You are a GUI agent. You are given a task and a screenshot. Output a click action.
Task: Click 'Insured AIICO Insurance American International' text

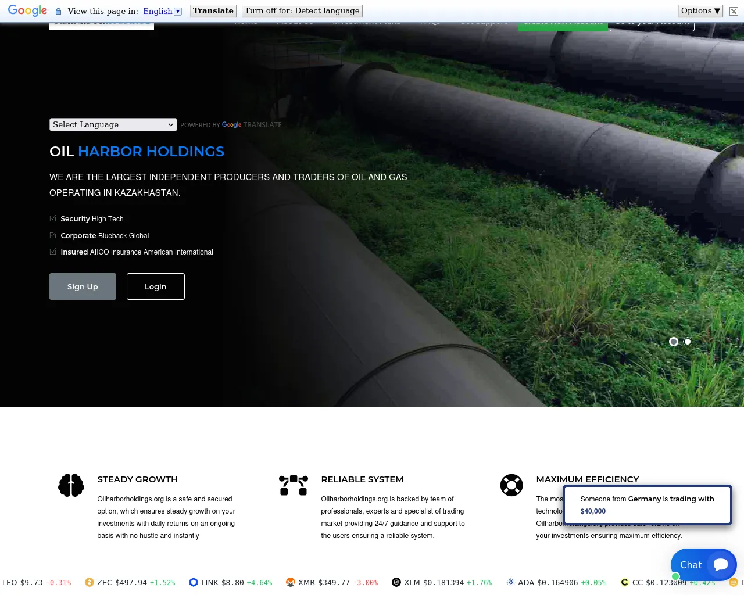click(x=137, y=252)
